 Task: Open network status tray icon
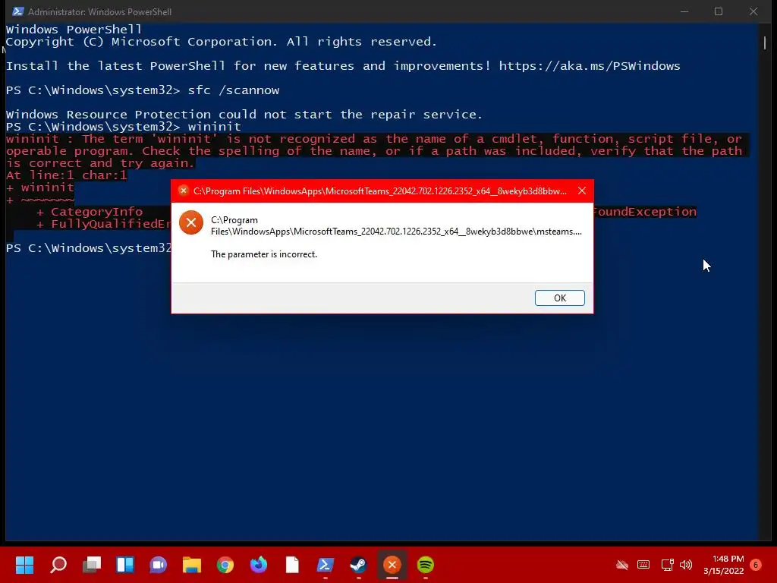667,565
